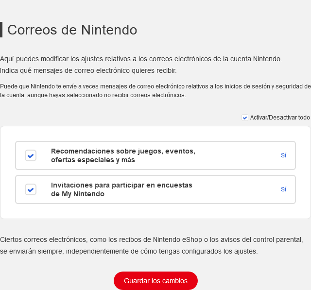Click 'la cuenta, aunque hayas seleccionado' notice line
311x290 pixels.
(x=93, y=95)
